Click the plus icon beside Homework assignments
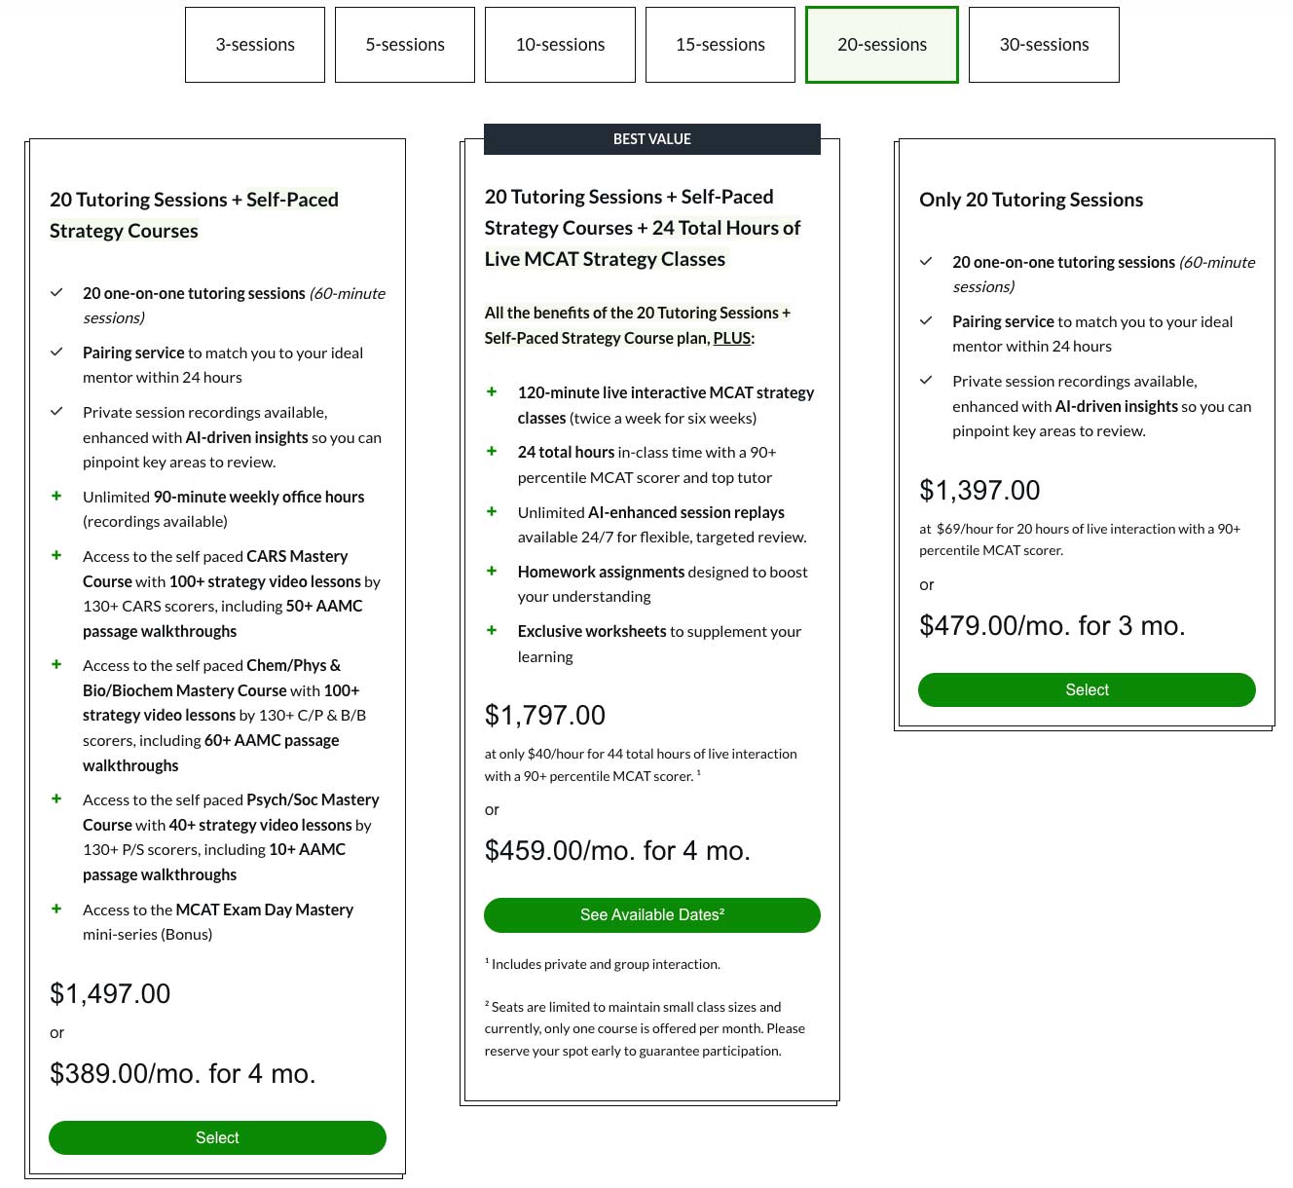This screenshot has width=1293, height=1188. tap(492, 572)
